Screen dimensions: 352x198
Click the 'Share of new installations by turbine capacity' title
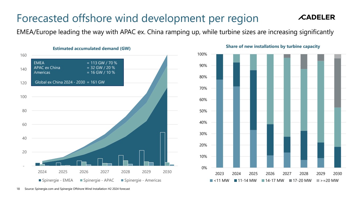273,47
